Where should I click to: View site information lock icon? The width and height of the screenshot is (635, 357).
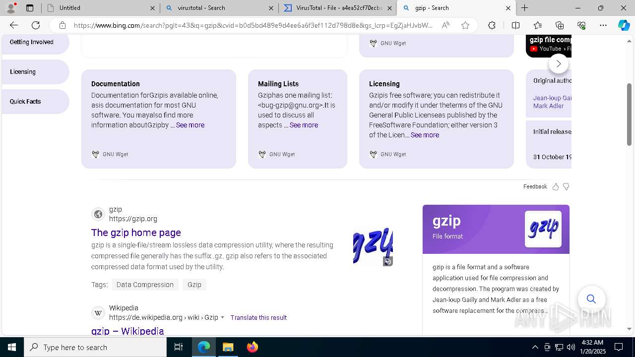click(x=62, y=25)
